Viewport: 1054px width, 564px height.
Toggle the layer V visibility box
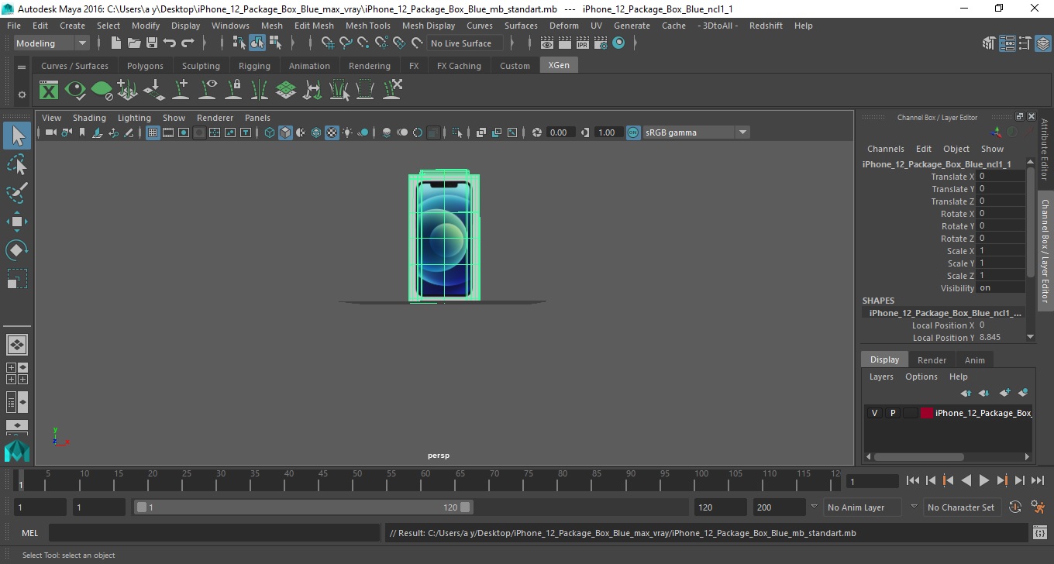click(874, 413)
